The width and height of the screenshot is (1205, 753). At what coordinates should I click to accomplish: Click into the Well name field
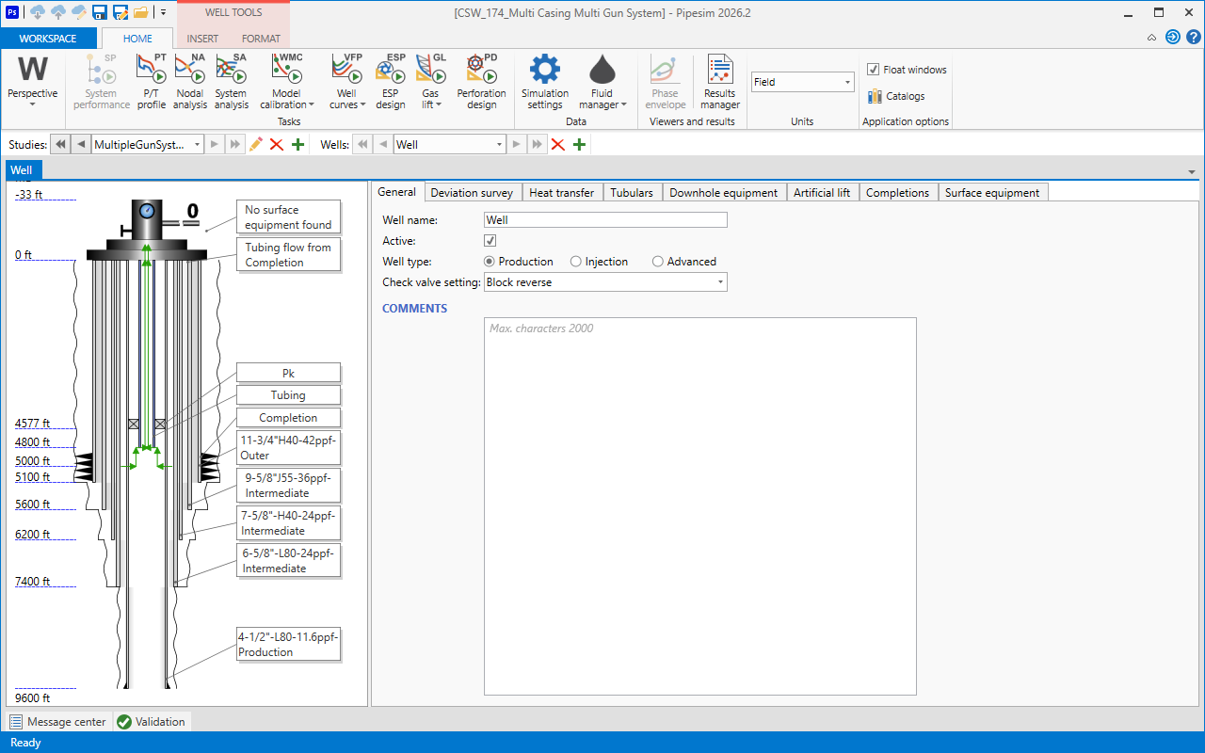coord(605,219)
